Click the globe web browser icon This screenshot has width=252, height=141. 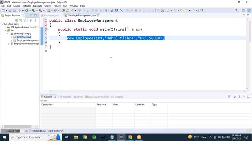point(106,11)
